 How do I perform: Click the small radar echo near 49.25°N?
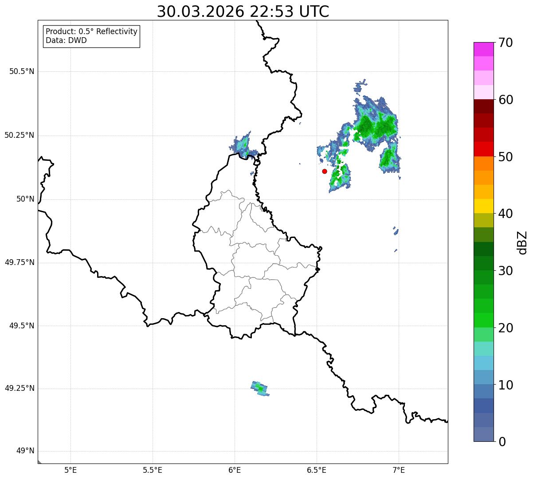[259, 389]
